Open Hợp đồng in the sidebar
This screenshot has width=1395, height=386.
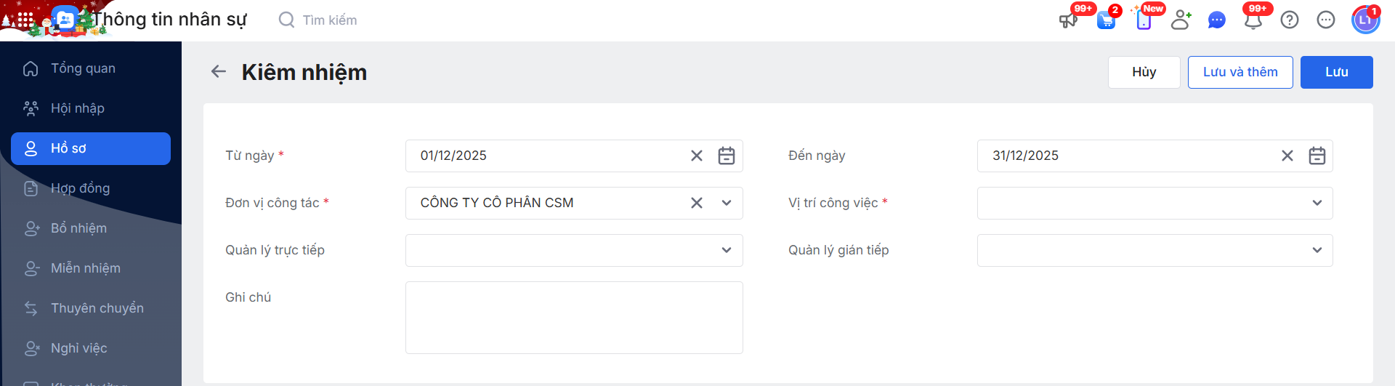(x=80, y=188)
